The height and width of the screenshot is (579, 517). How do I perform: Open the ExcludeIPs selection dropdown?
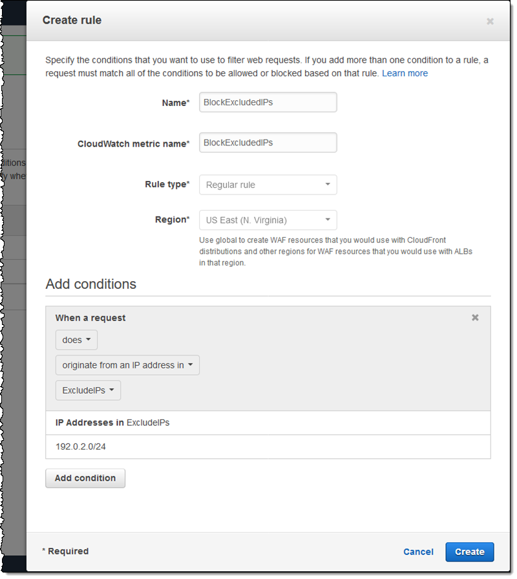coord(88,390)
